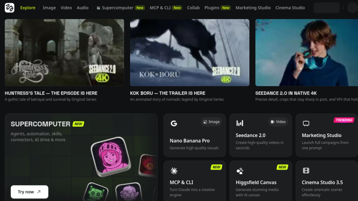The image size is (358, 201).
Task: Click 'Generate high-quality visuals' description
Action: (194, 148)
